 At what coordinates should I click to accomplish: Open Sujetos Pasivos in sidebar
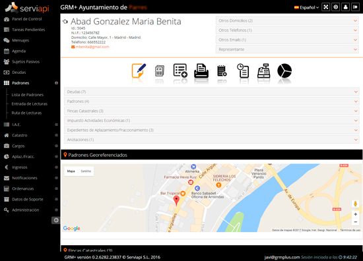[26, 62]
